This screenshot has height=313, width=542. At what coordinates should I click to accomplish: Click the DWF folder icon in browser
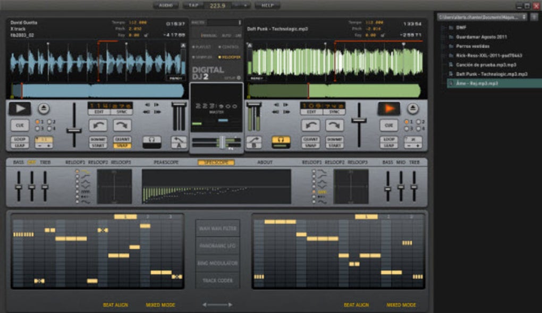pos(451,27)
